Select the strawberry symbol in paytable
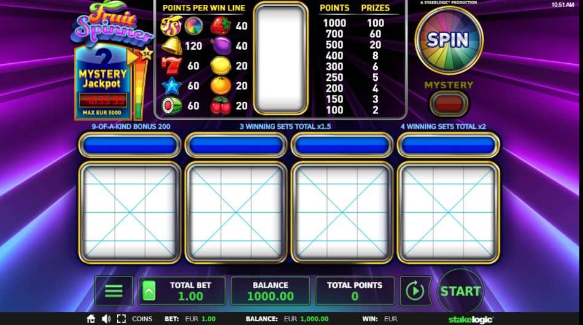 221,26
